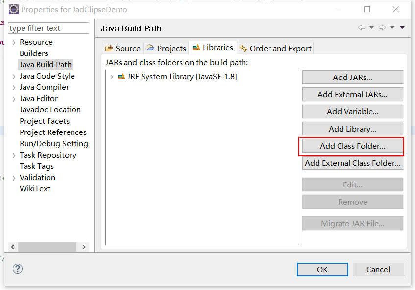Click the Java Code Style label
The height and width of the screenshot is (290, 415).
click(x=47, y=76)
